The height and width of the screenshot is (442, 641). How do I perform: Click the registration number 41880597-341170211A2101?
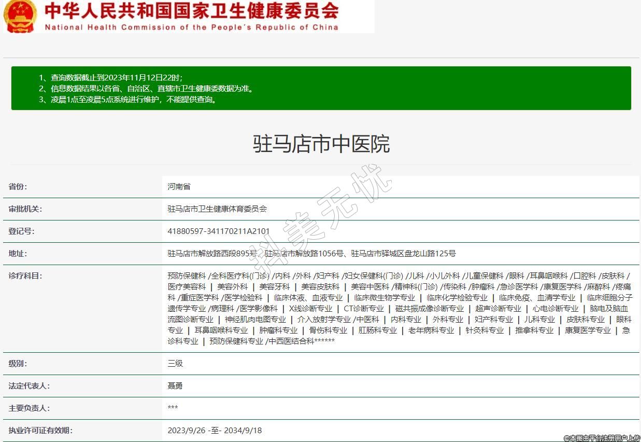coord(219,231)
